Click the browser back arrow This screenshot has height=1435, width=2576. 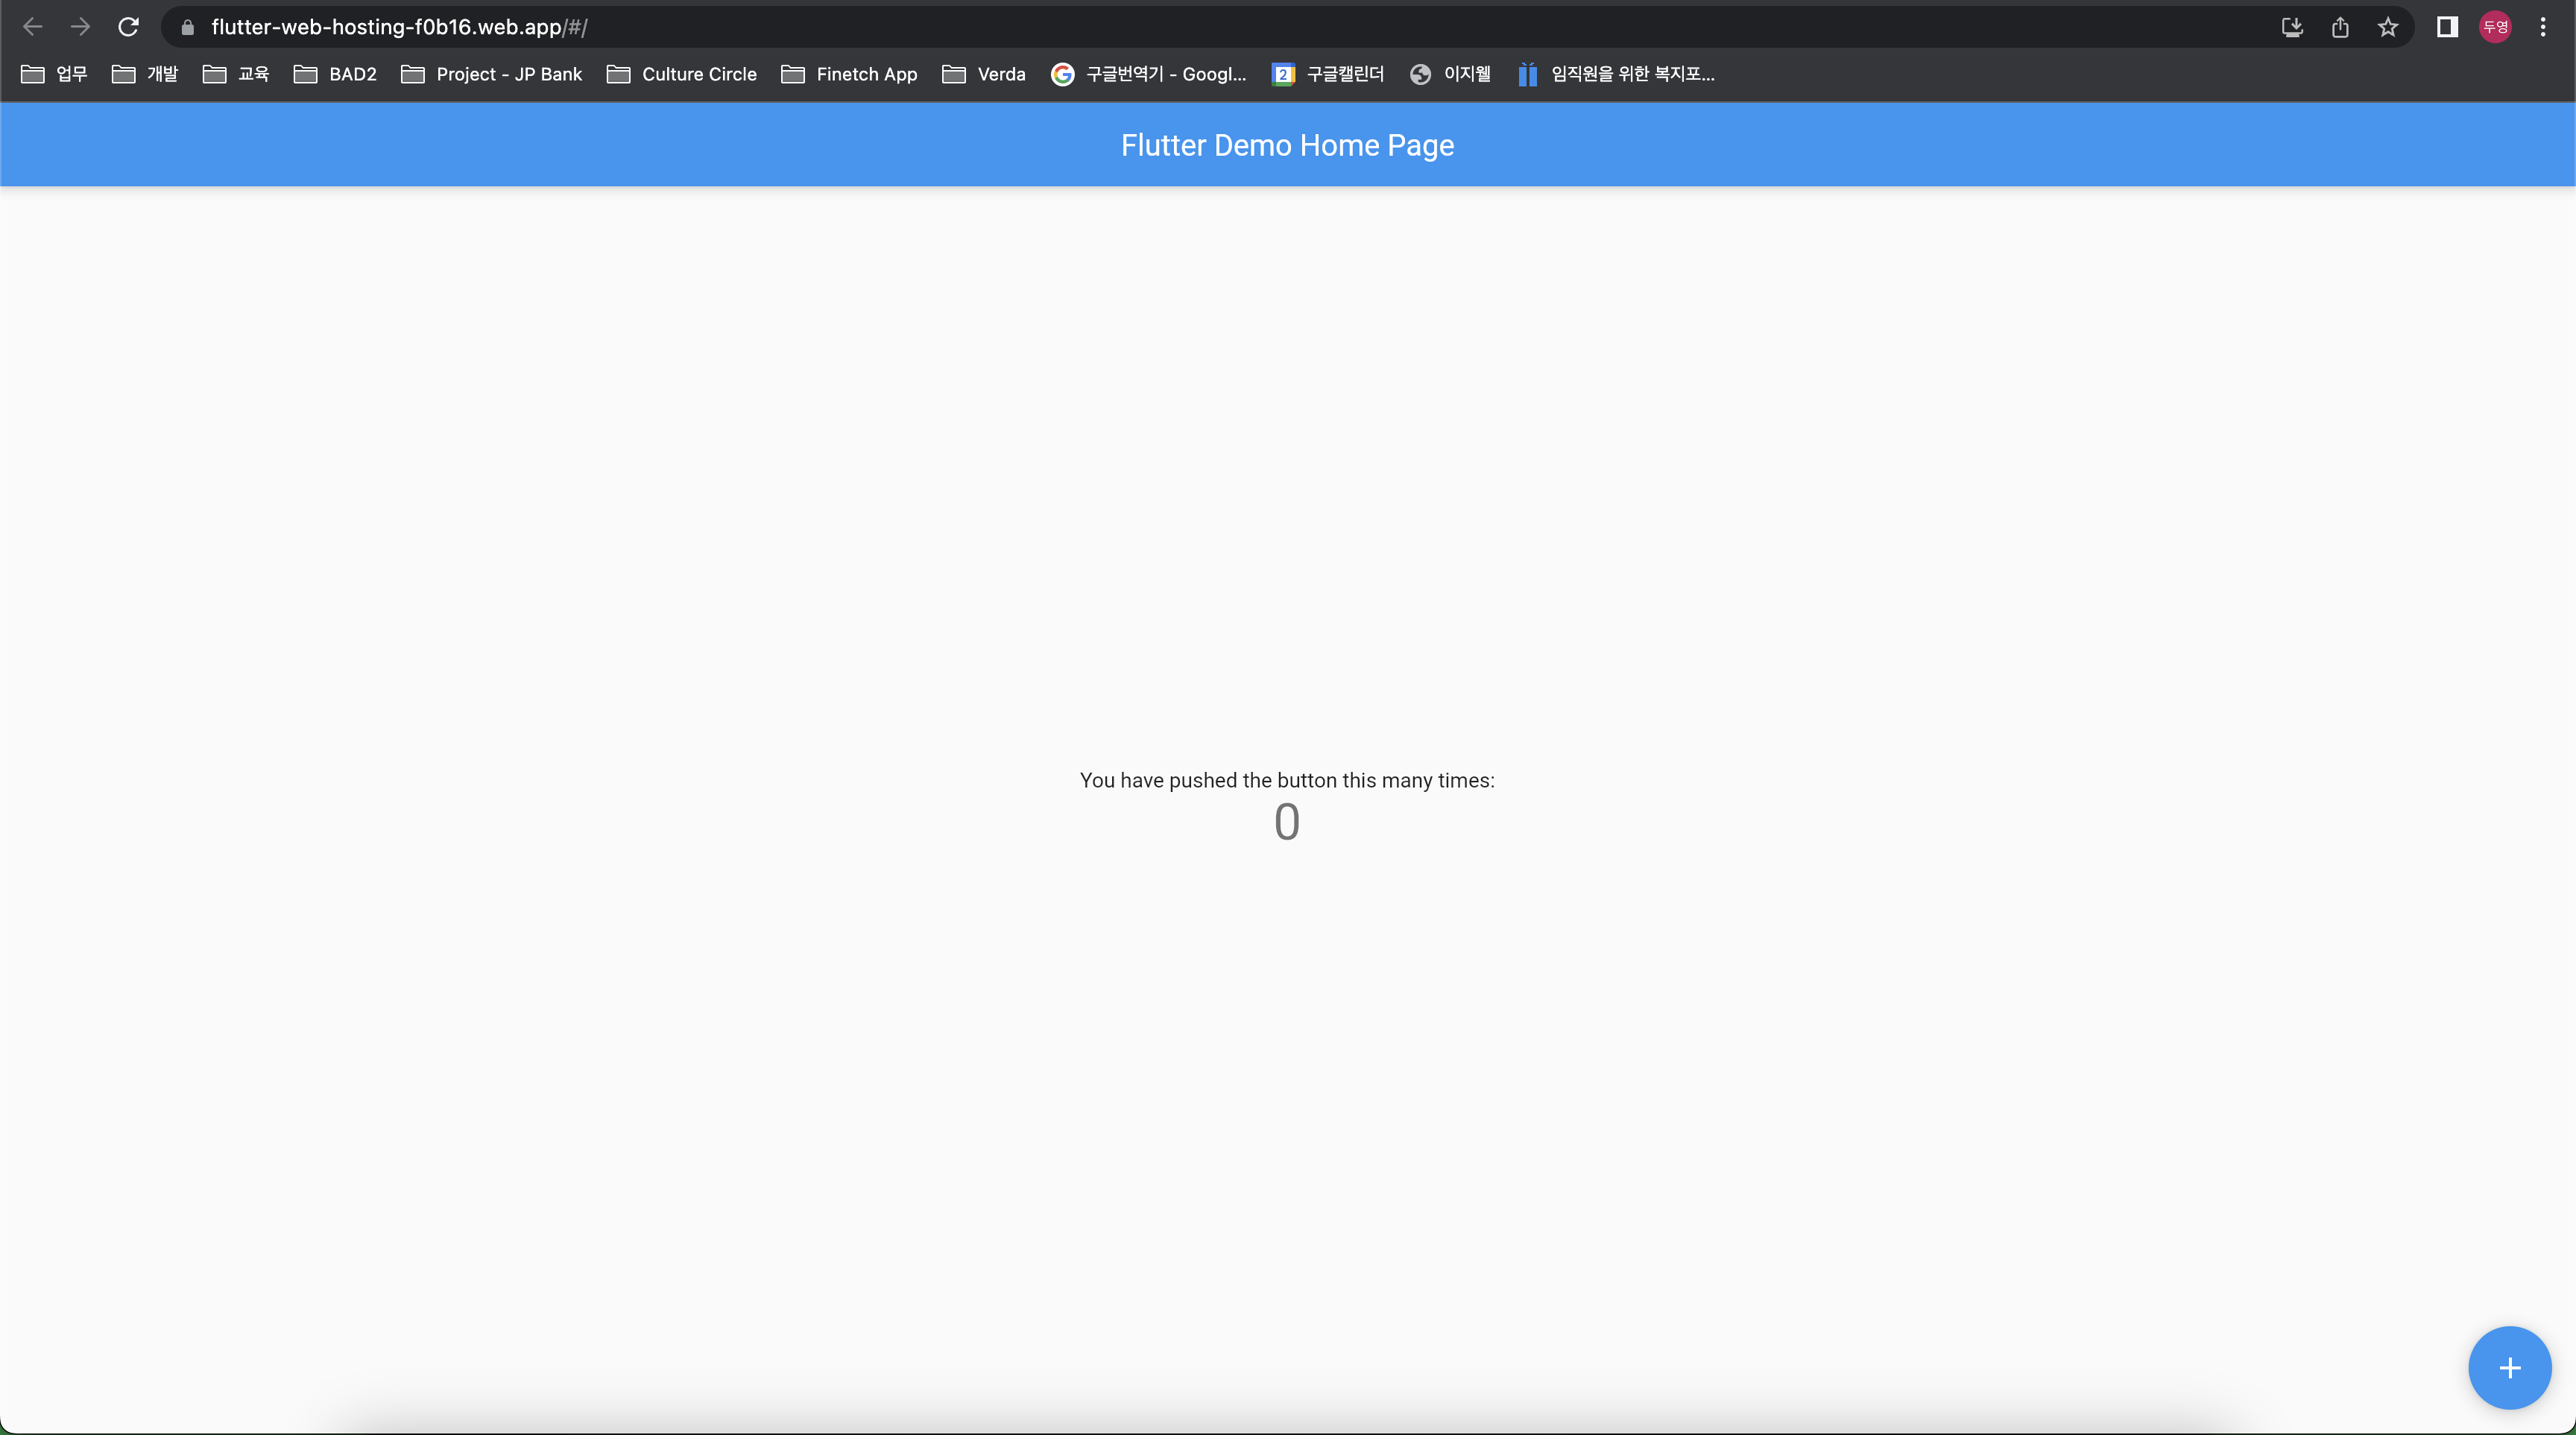32,27
